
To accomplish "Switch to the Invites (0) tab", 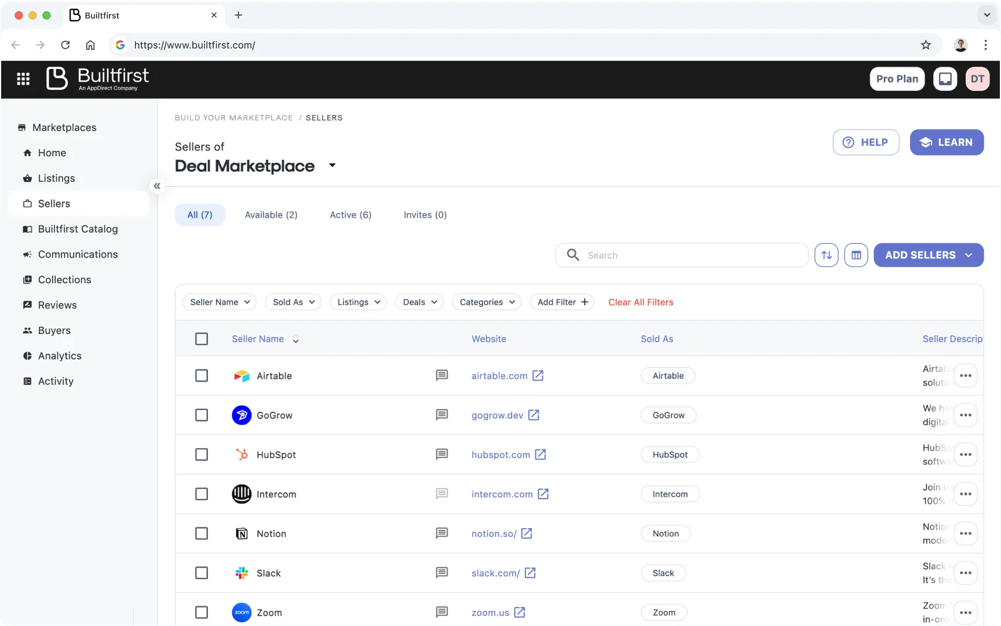I will 425,215.
